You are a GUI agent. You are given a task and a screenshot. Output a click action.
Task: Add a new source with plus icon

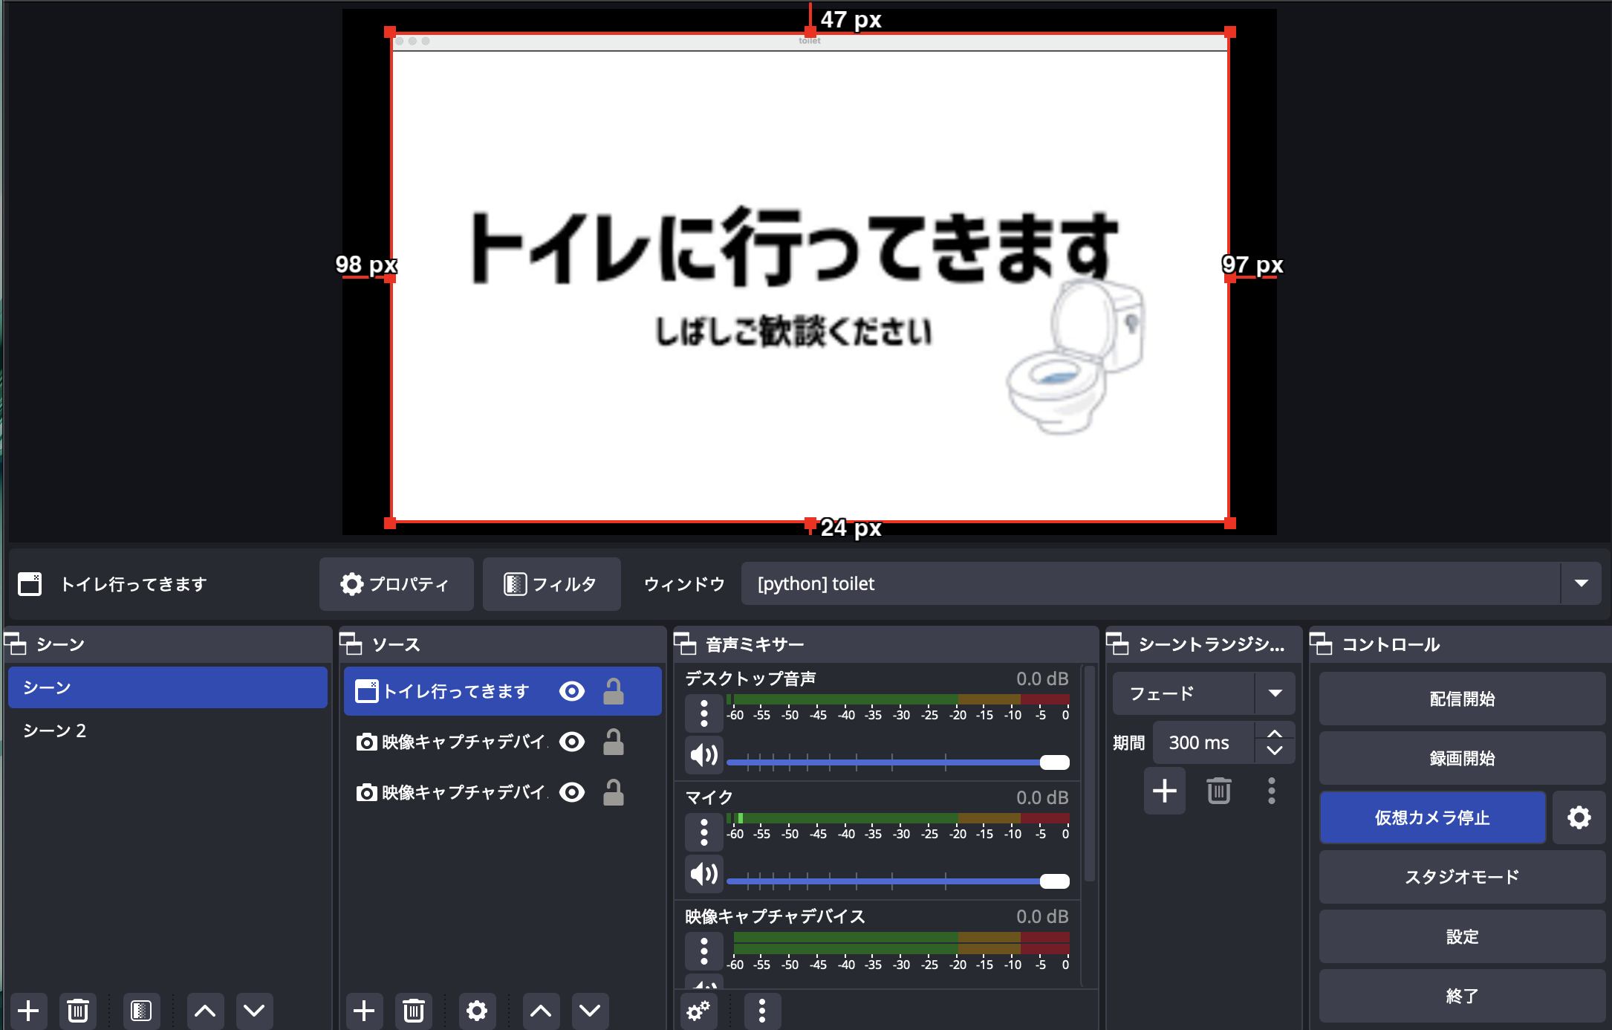coord(364,1011)
